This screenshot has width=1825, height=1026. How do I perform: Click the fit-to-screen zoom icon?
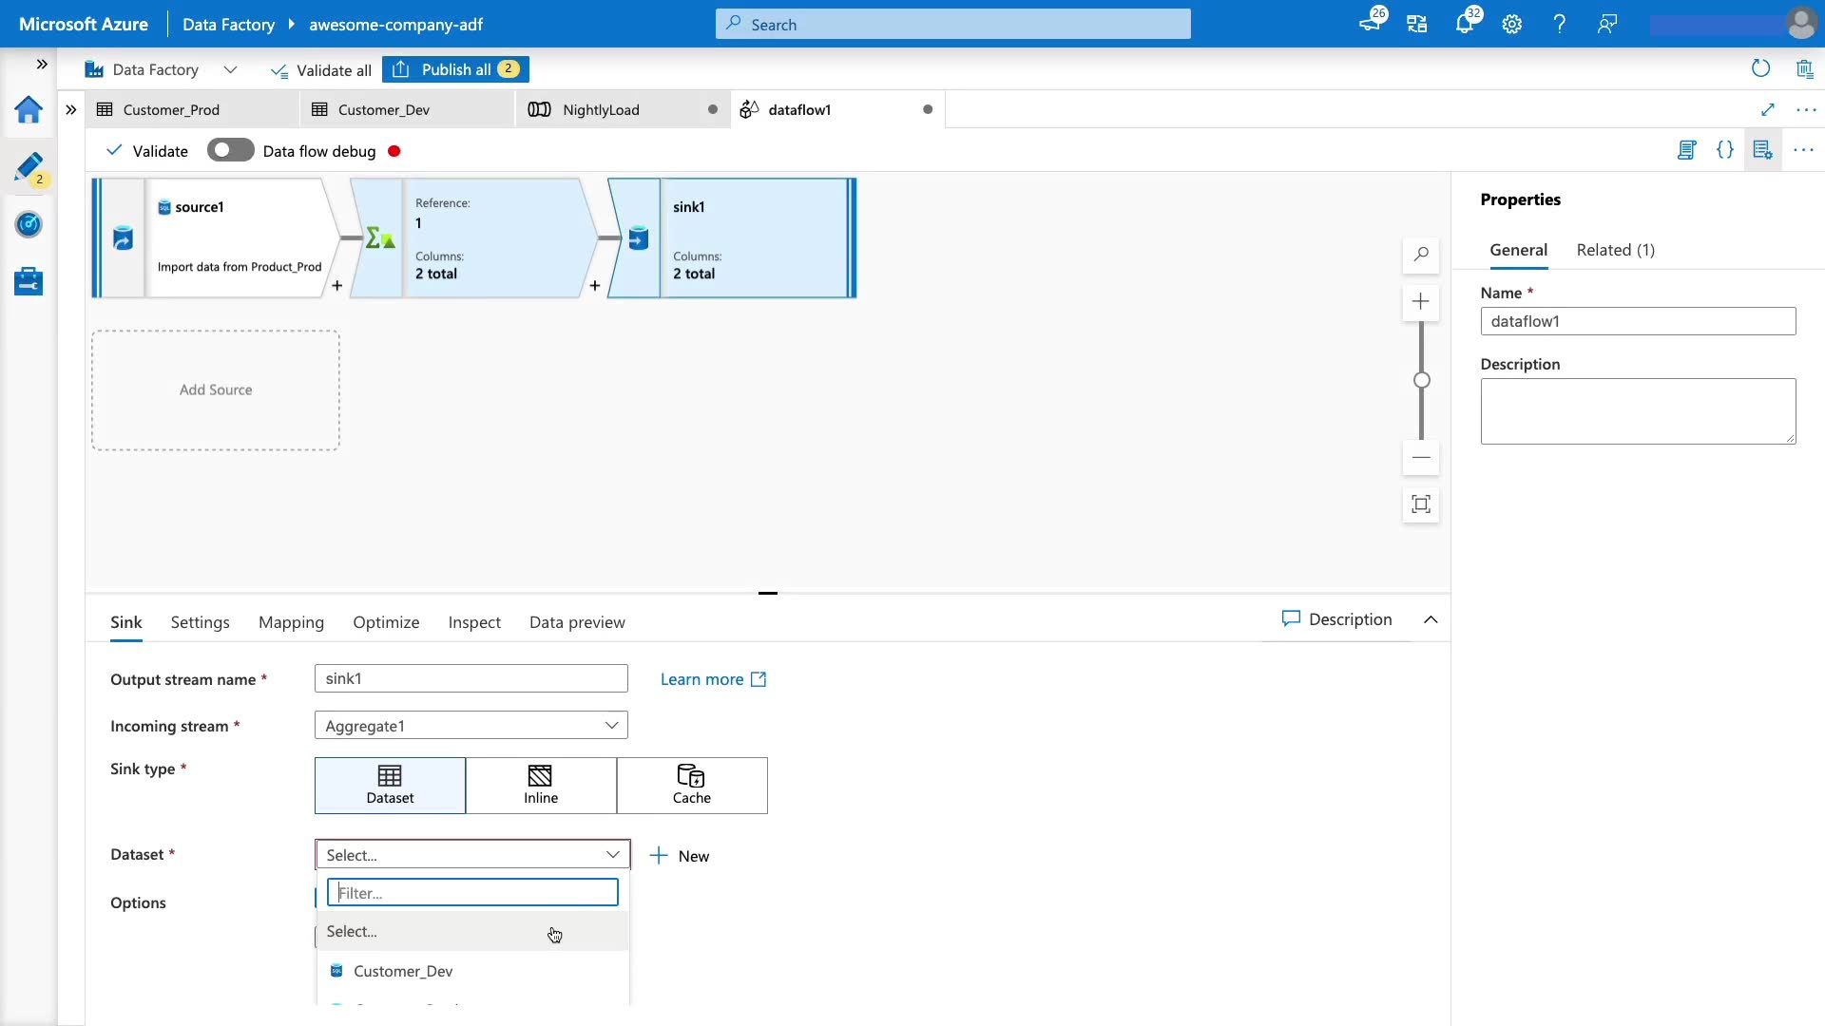pyautogui.click(x=1421, y=504)
